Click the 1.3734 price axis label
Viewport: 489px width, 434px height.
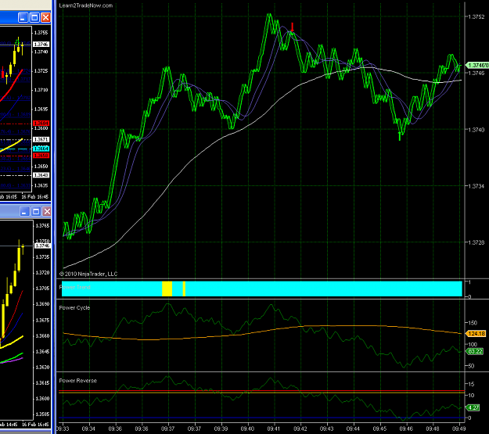pyautogui.click(x=476, y=186)
